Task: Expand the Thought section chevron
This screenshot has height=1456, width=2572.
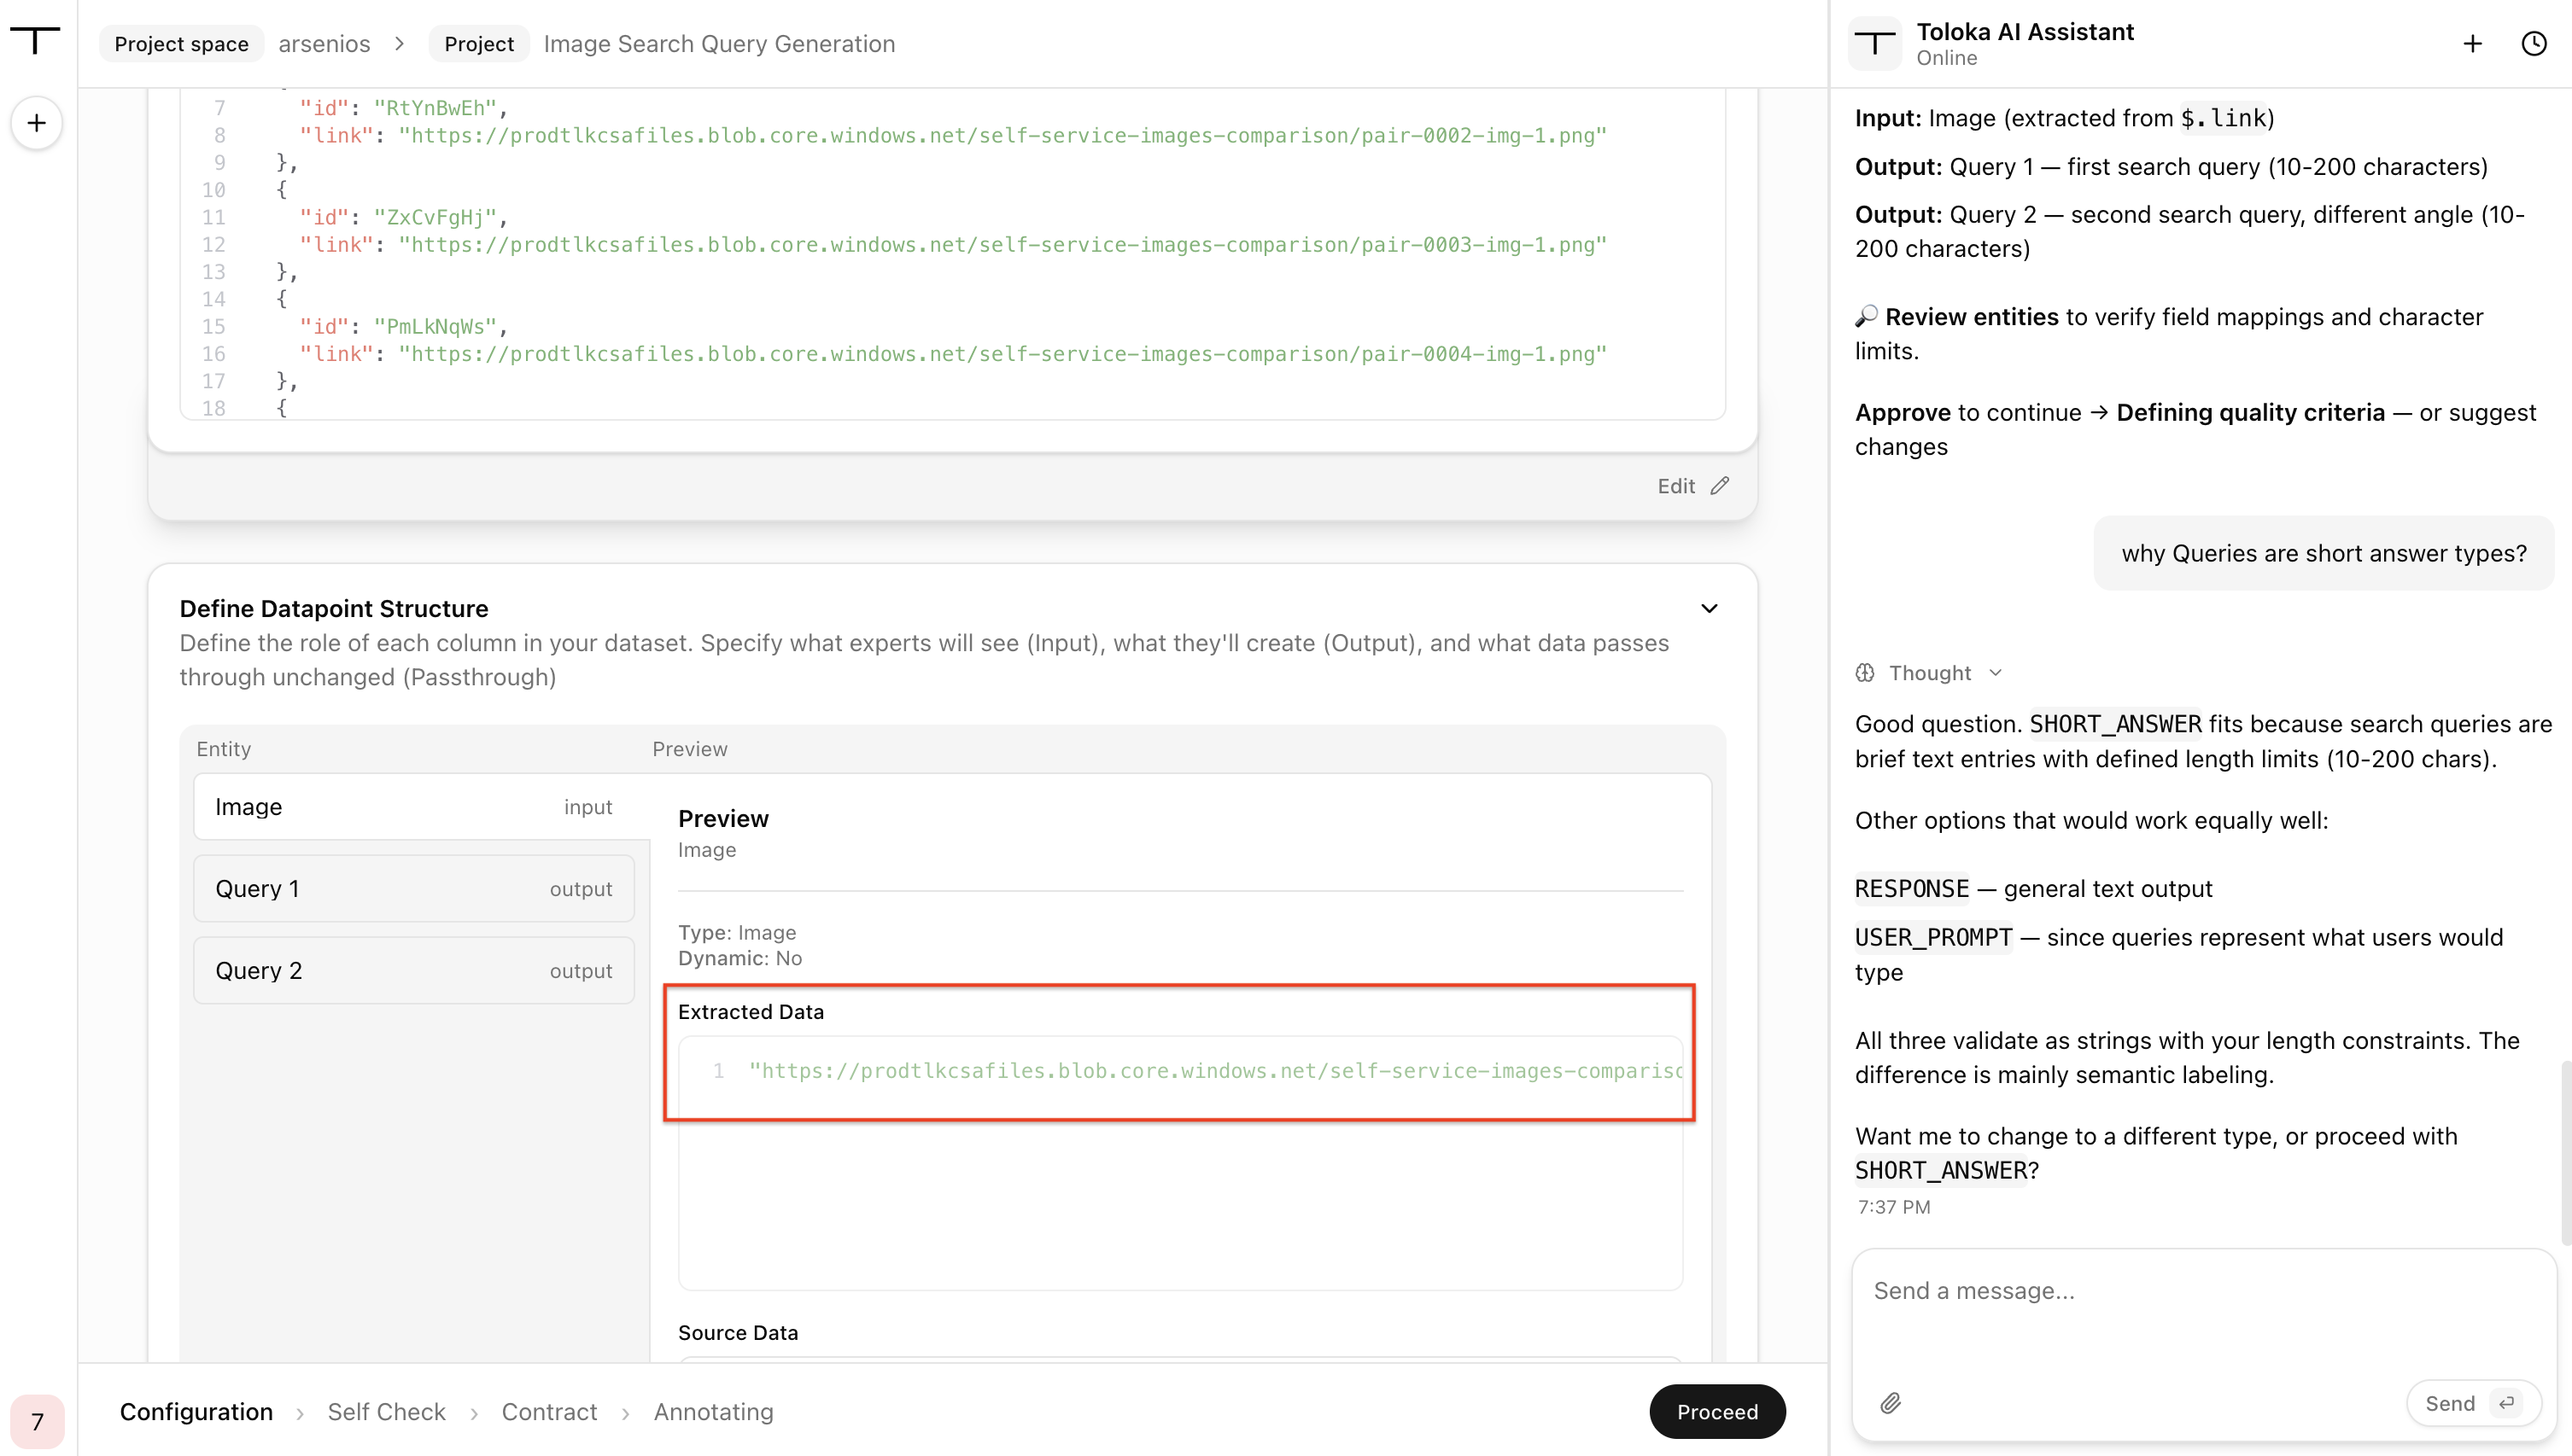Action: pyautogui.click(x=1996, y=673)
